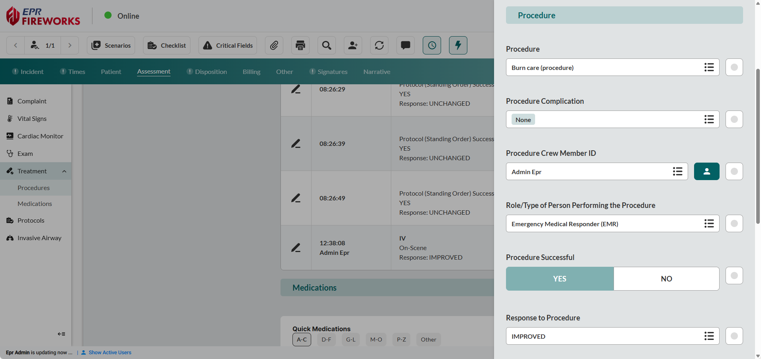Viewport: 761px width, 359px height.
Task: Select the M-O quick medications button
Action: [375, 339]
